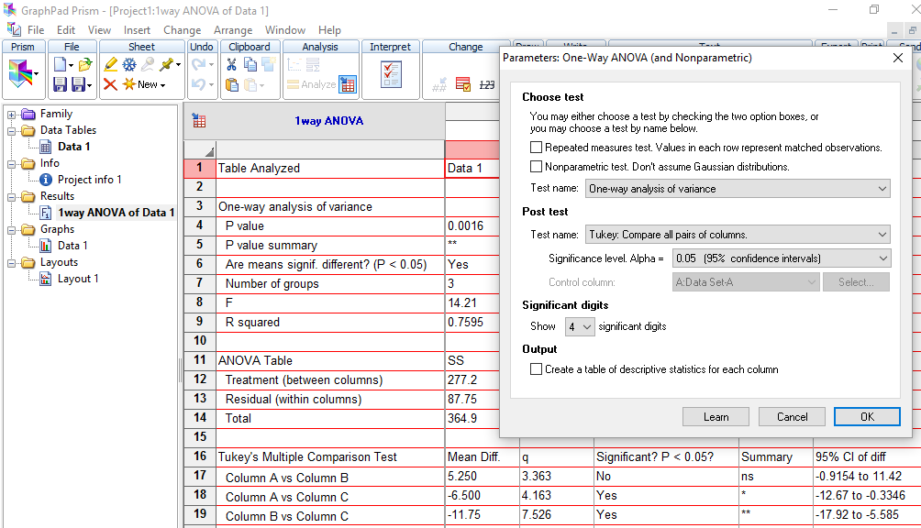Image resolution: width=921 pixels, height=528 pixels.
Task: Click the OK button in the parameters dialog
Action: pos(867,416)
